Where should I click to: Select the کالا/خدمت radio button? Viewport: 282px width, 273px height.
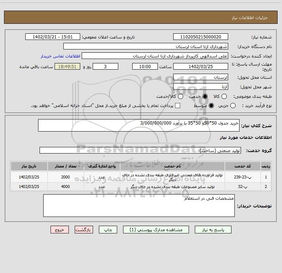click(x=181, y=96)
